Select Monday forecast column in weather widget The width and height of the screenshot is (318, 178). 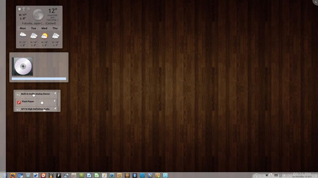(23, 36)
